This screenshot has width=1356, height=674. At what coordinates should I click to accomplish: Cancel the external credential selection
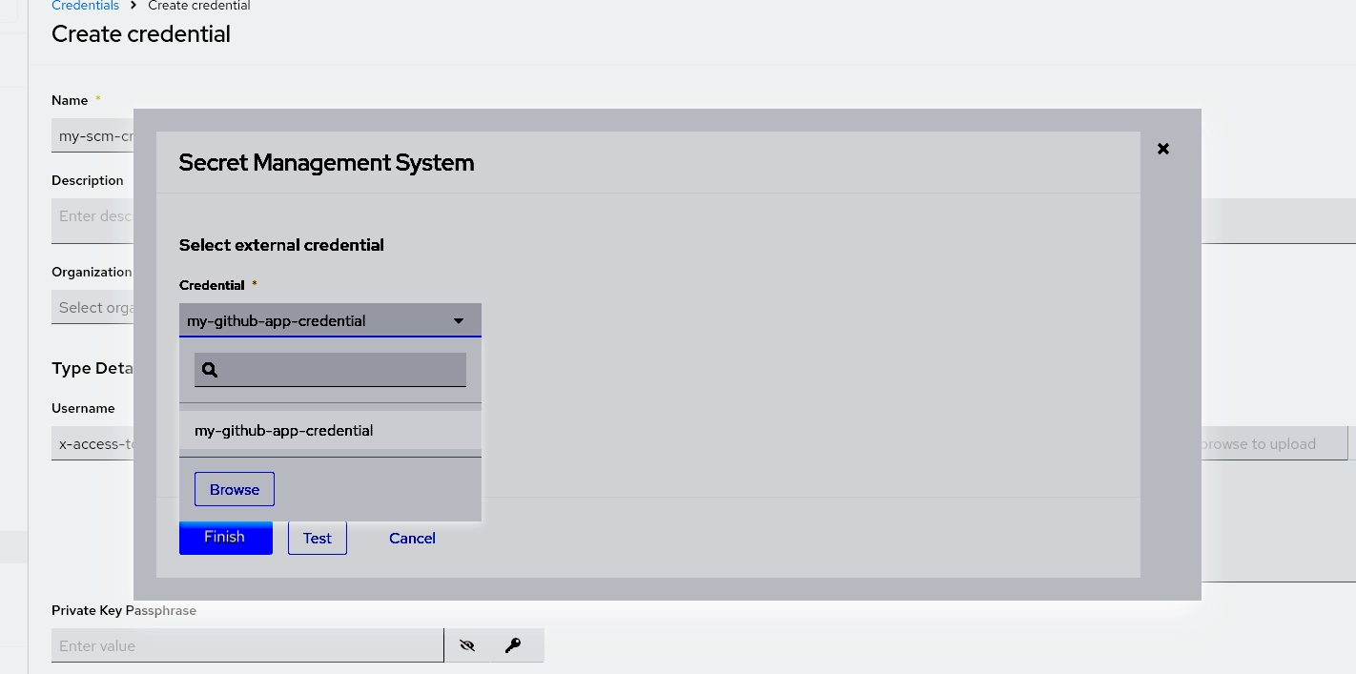point(412,538)
